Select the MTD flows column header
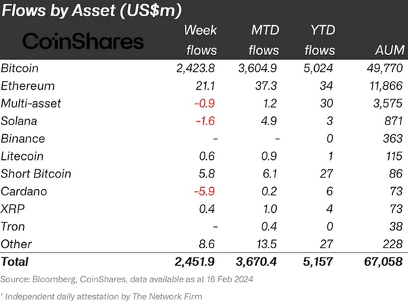Image resolution: width=408 pixels, height=304 pixels. [260, 40]
